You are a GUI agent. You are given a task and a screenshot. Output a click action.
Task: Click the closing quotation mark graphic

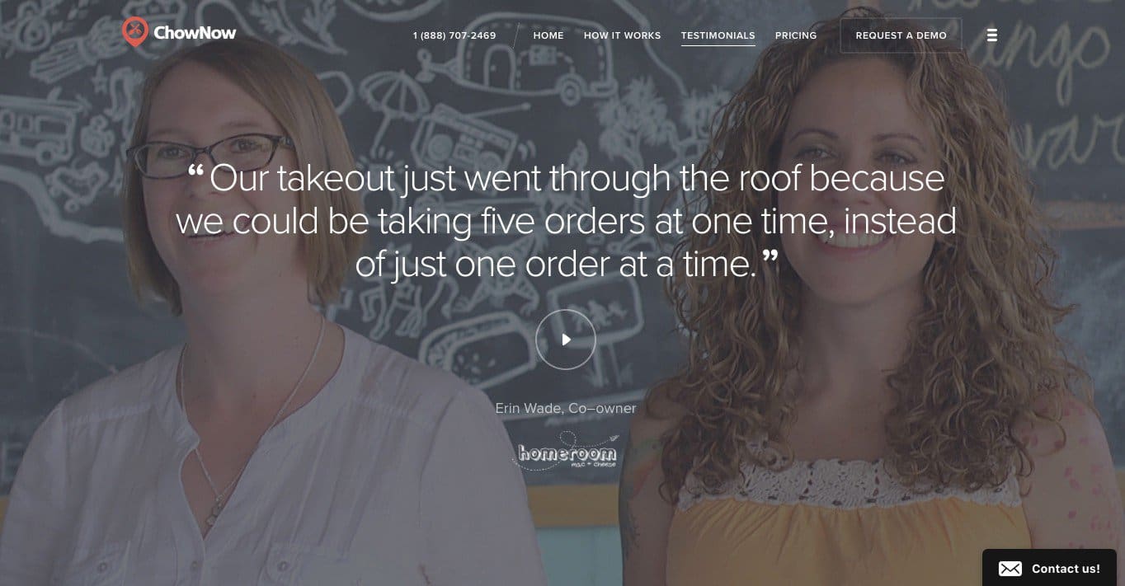coord(770,258)
